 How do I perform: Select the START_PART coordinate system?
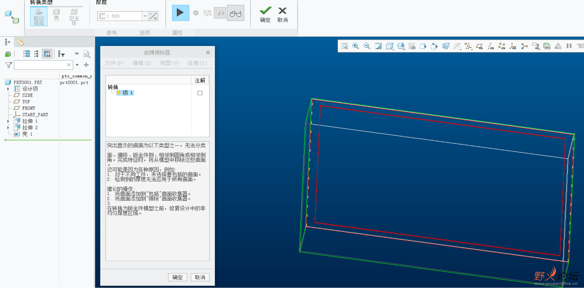(x=35, y=115)
